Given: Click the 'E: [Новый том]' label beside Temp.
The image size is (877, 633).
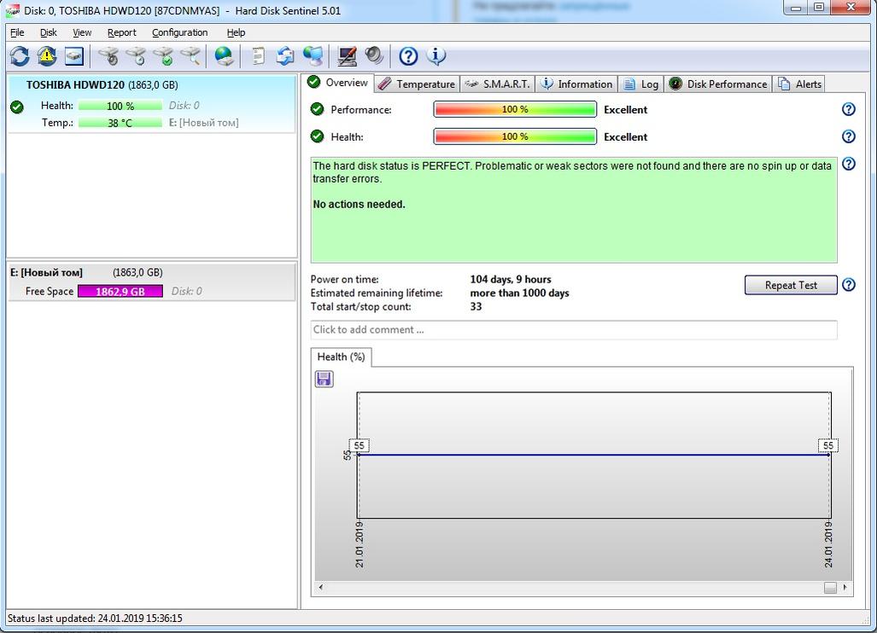Looking at the screenshot, I should [203, 123].
